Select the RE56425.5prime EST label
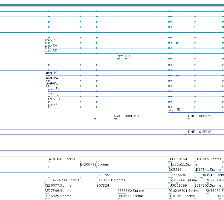Screen dimensions: 224x200 tap(58, 196)
